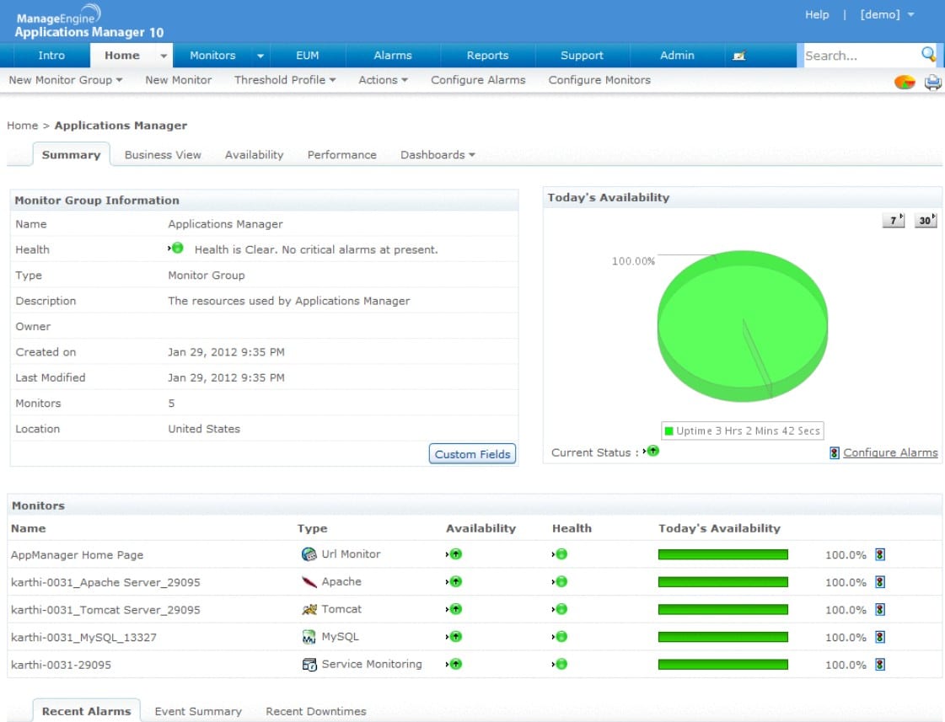Open the Threshold Profile dropdown
The image size is (945, 722).
(284, 80)
